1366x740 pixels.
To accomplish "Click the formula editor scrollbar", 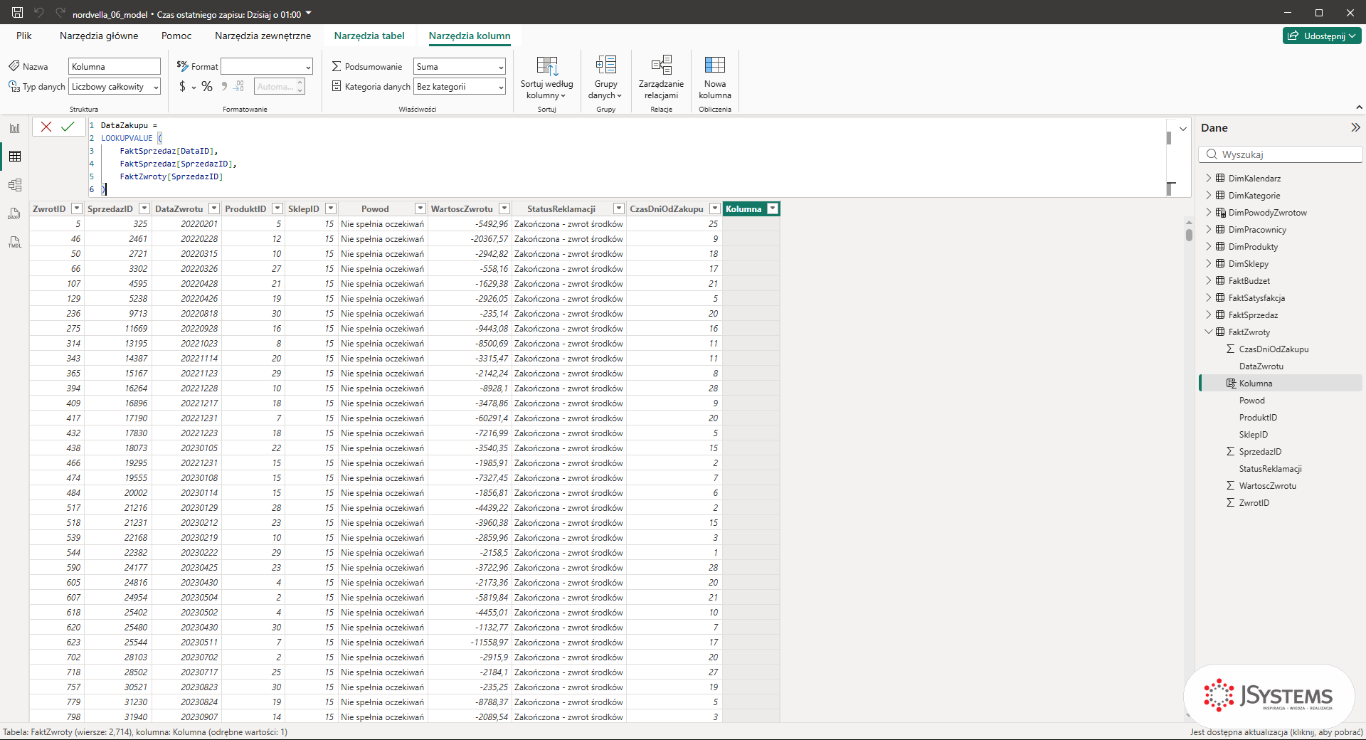I will (x=1168, y=138).
